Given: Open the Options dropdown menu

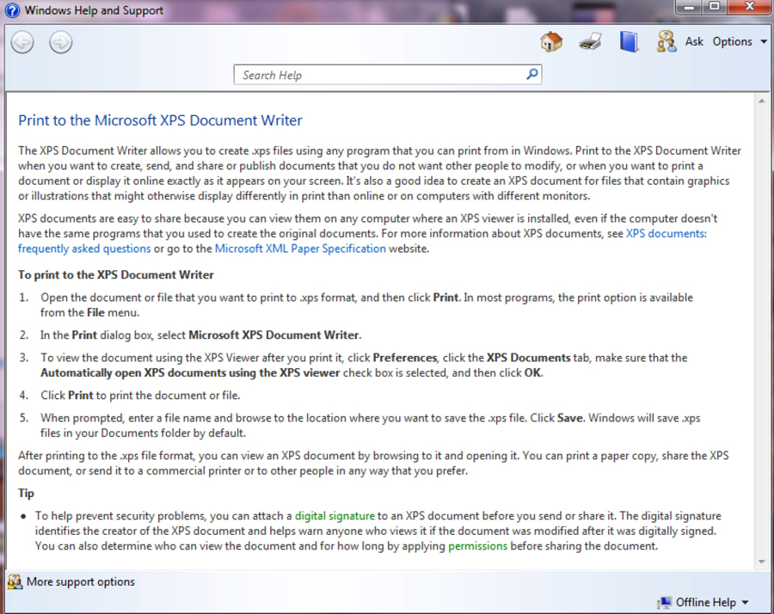Looking at the screenshot, I should [x=740, y=41].
